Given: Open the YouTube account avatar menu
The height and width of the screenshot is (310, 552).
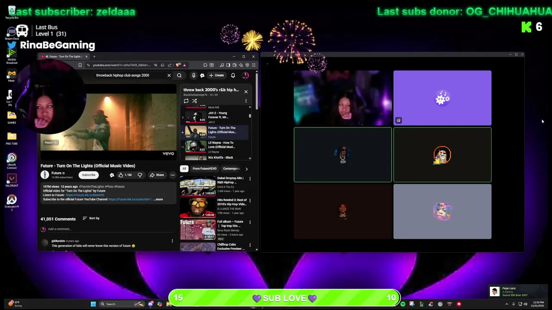Looking at the screenshot, I should click(245, 75).
